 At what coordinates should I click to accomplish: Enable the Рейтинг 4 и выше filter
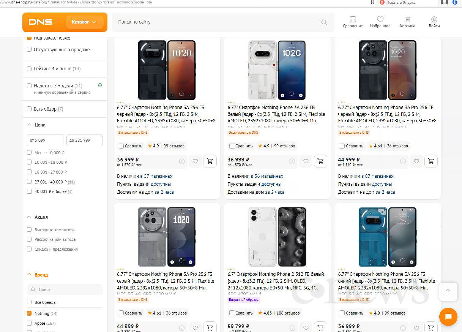tap(29, 69)
